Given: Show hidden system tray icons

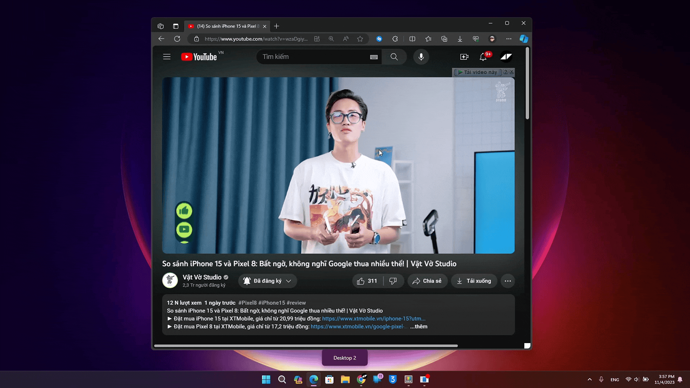Looking at the screenshot, I should tap(590, 379).
